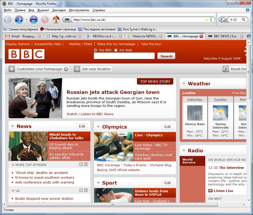Click in the BBC search text field

124,56
